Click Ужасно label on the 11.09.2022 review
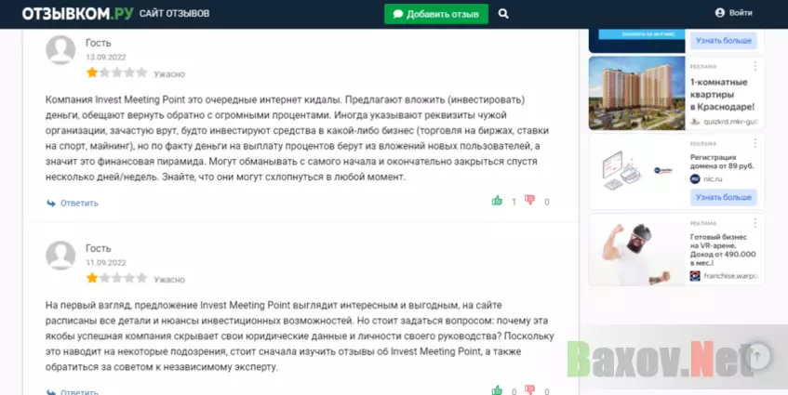Viewport: 788px width, 395px height. [x=169, y=280]
